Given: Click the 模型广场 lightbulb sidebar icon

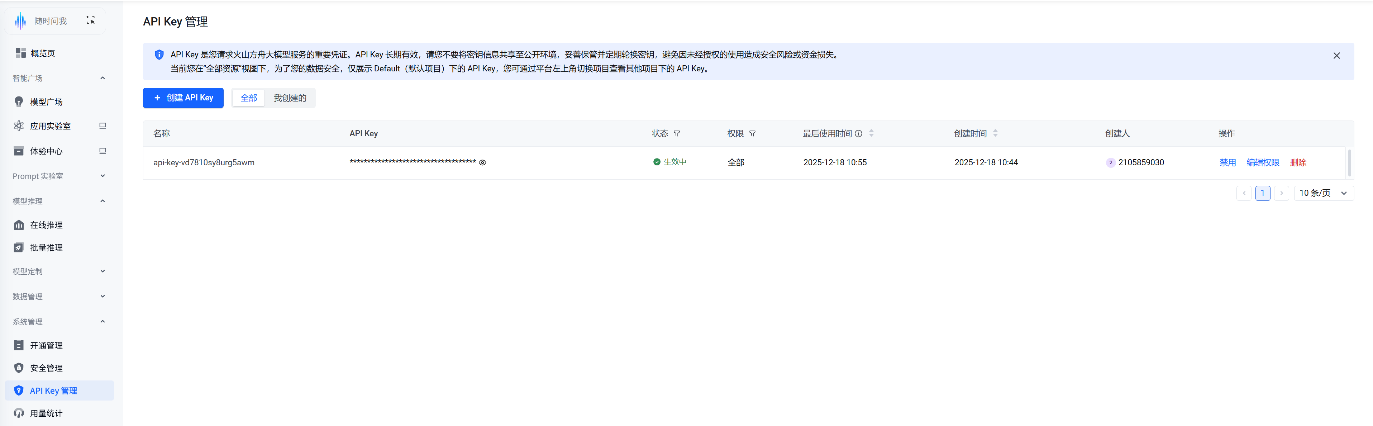Looking at the screenshot, I should point(19,102).
